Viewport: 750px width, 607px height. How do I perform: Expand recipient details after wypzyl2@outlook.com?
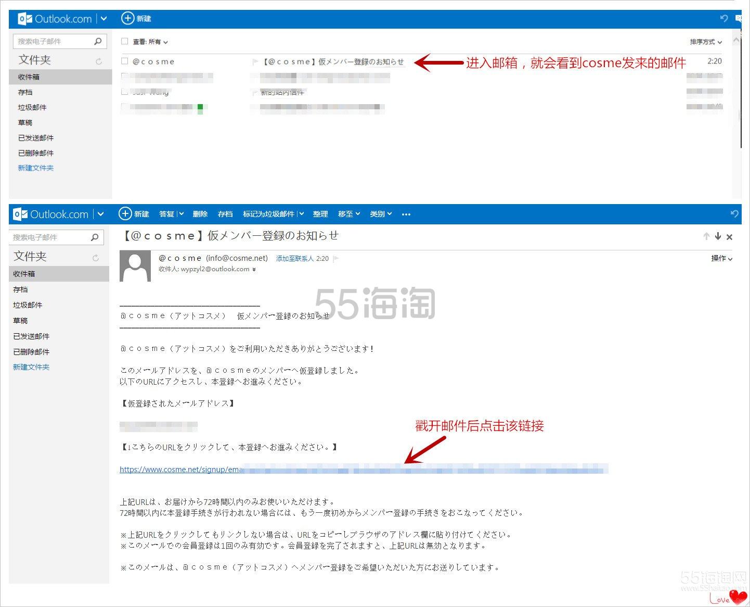pyautogui.click(x=254, y=270)
